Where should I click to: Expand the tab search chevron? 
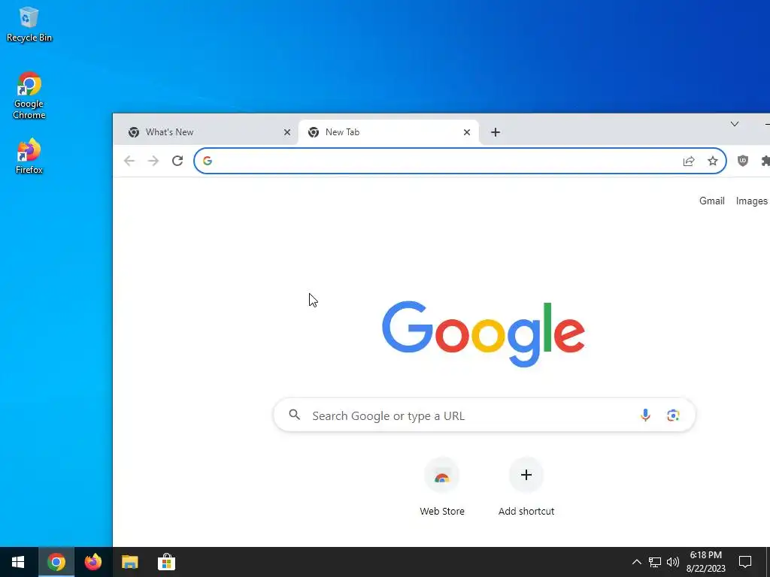[x=735, y=124]
